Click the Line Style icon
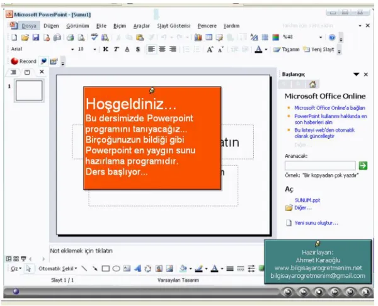The image size is (378, 306). (230, 268)
